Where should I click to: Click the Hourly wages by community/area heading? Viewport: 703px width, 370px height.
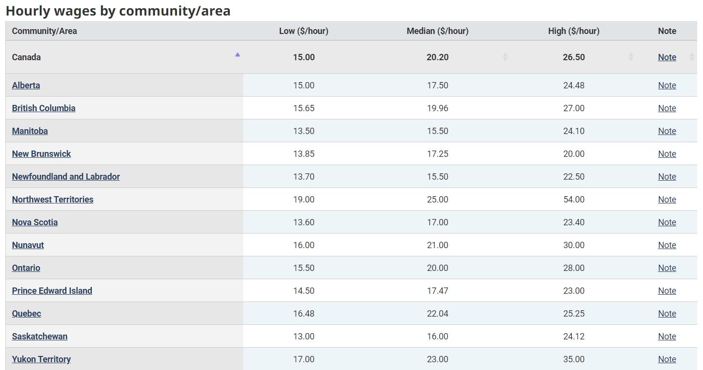click(118, 11)
